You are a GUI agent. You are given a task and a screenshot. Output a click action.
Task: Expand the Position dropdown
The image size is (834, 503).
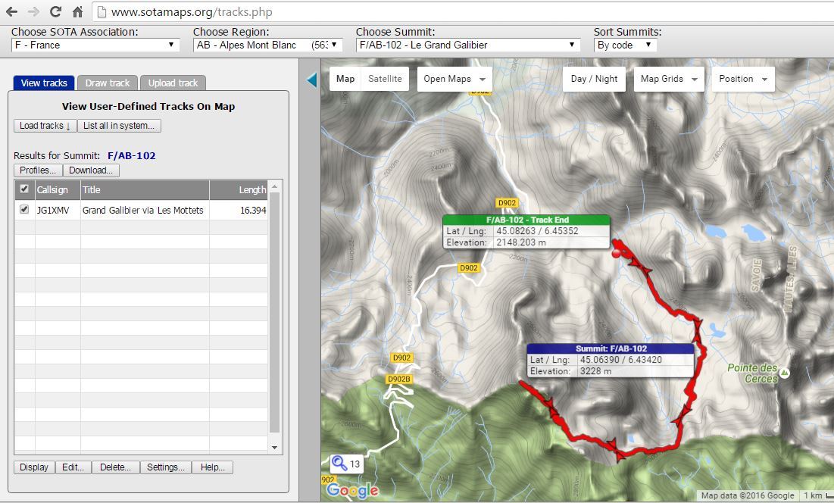point(743,79)
